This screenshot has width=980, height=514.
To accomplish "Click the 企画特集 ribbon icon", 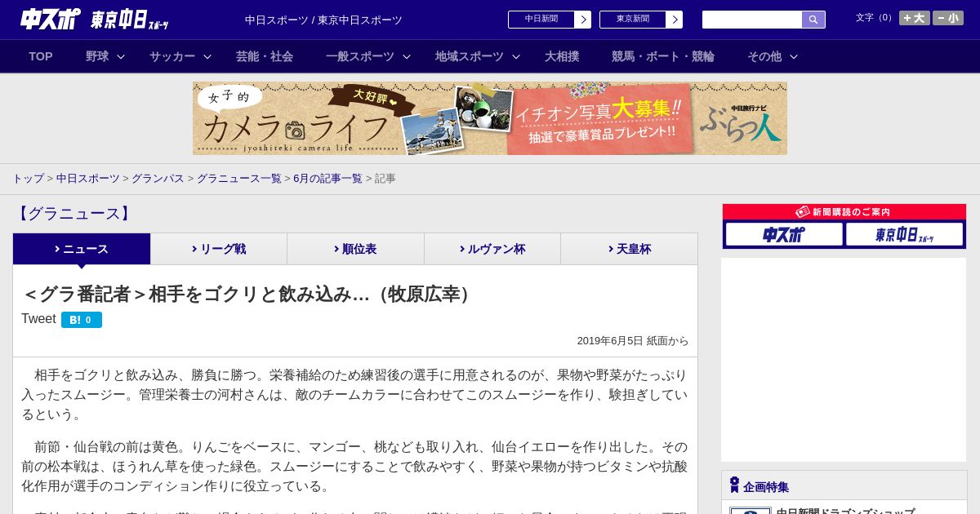I will point(734,485).
